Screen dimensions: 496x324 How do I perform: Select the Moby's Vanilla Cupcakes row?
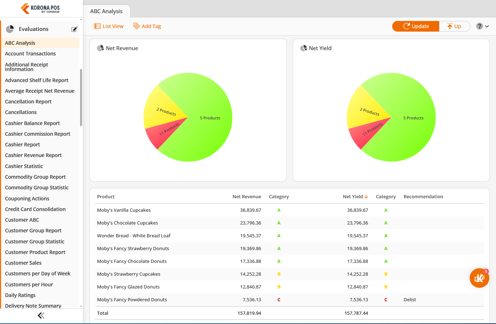(124, 210)
